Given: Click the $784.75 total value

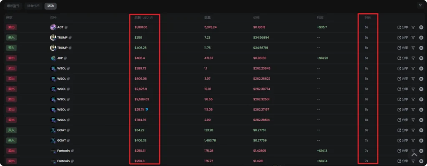Looking at the screenshot, I should (140, 120).
